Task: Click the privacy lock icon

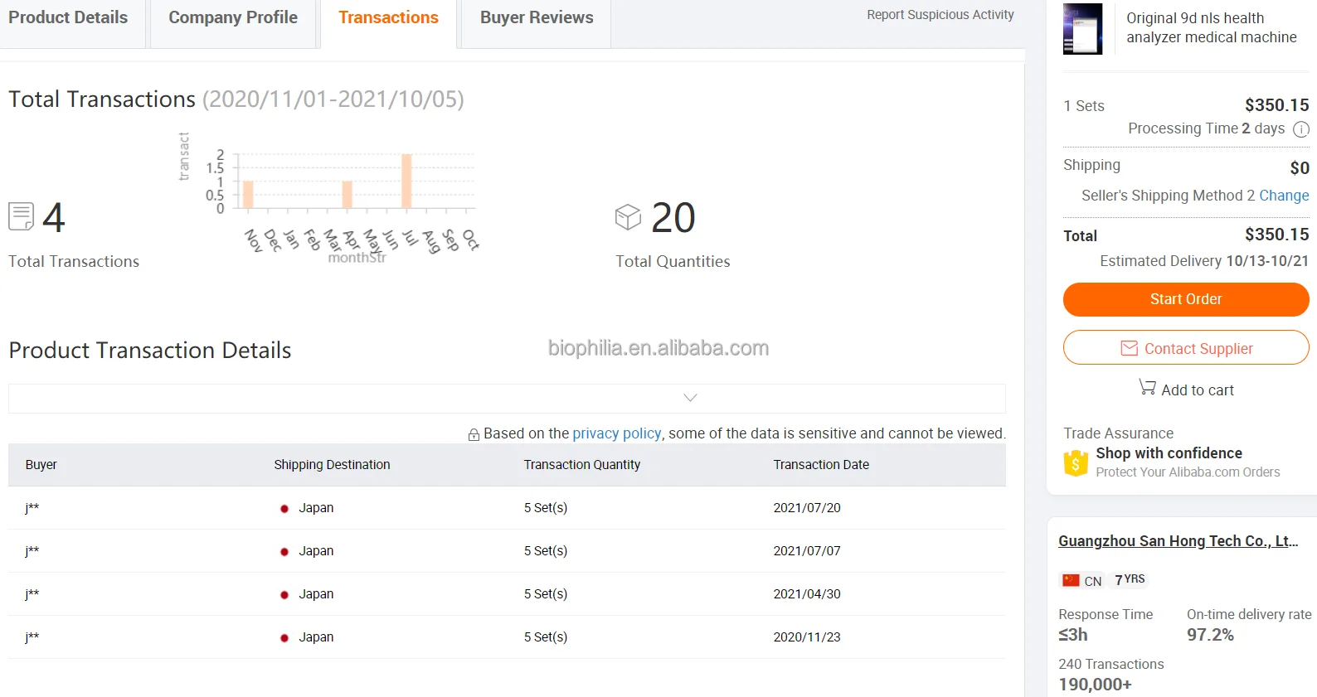Action: [x=474, y=435]
